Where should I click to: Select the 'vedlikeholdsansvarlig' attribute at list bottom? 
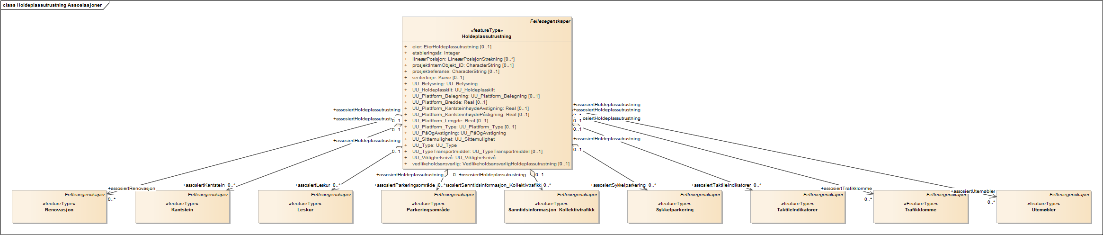[x=490, y=164]
